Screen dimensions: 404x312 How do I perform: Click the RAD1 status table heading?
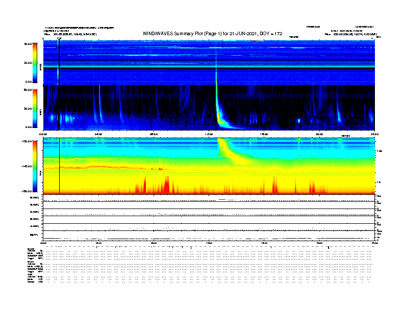[31, 262]
